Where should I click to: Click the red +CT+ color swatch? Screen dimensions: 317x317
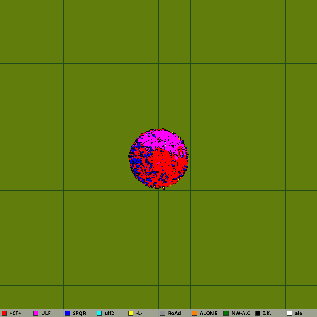[x=4, y=313]
